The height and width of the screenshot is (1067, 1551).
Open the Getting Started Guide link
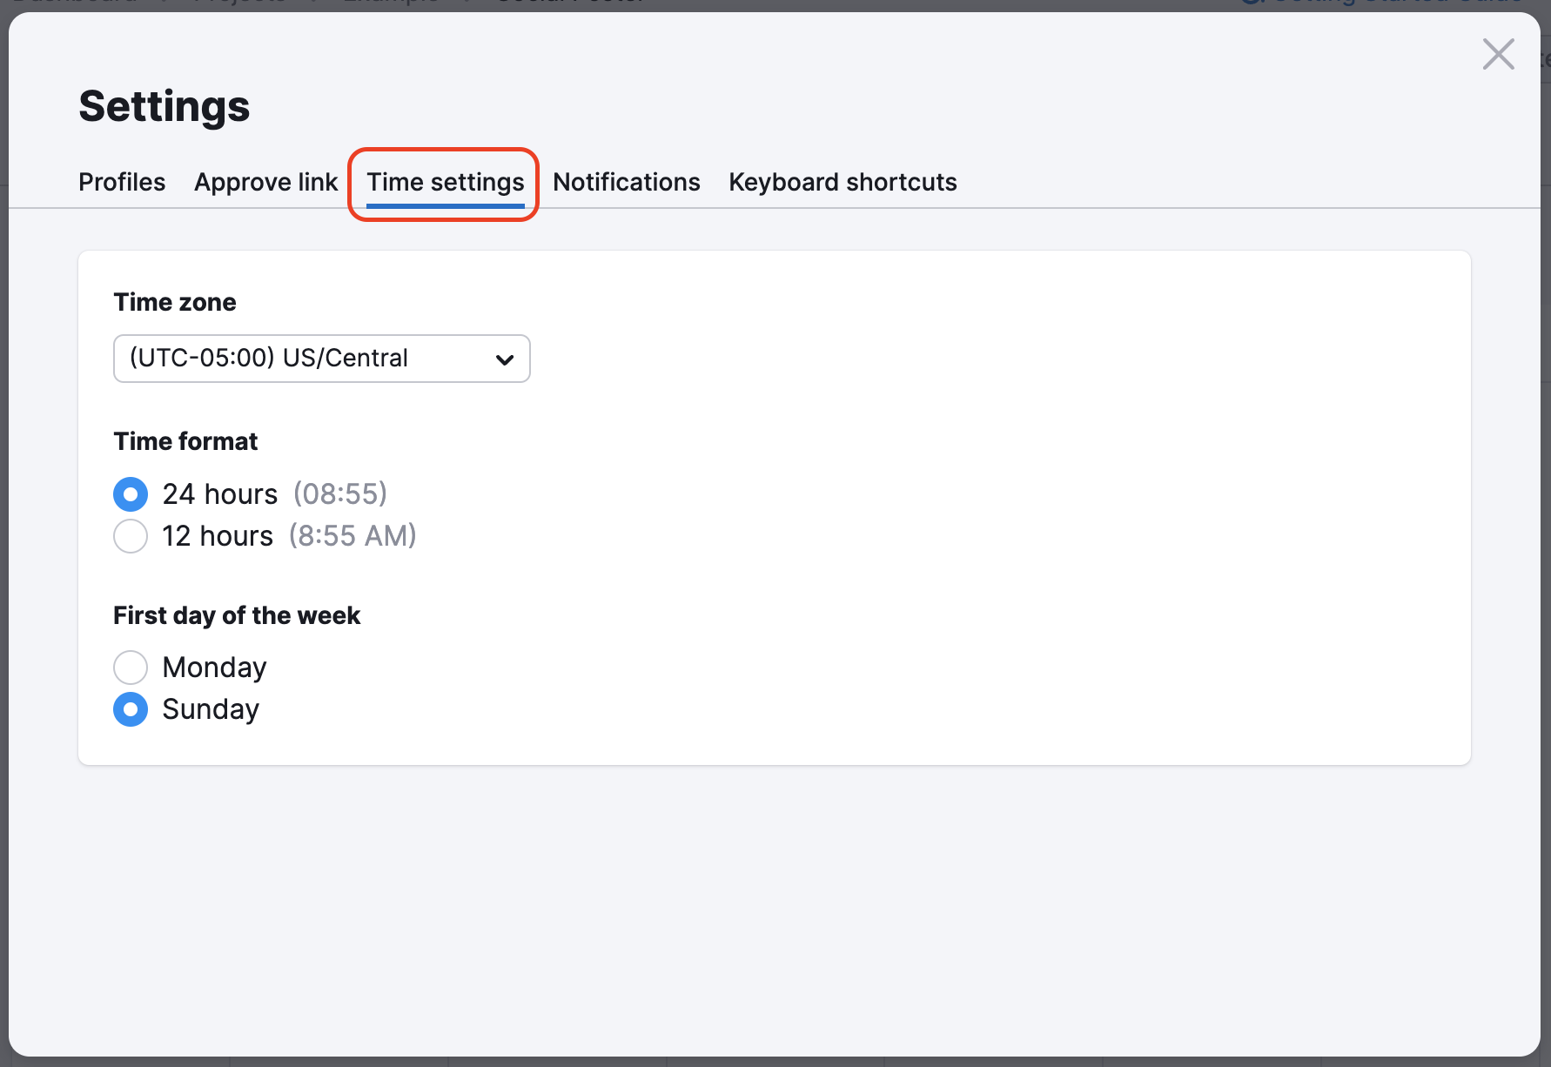pos(1393,3)
